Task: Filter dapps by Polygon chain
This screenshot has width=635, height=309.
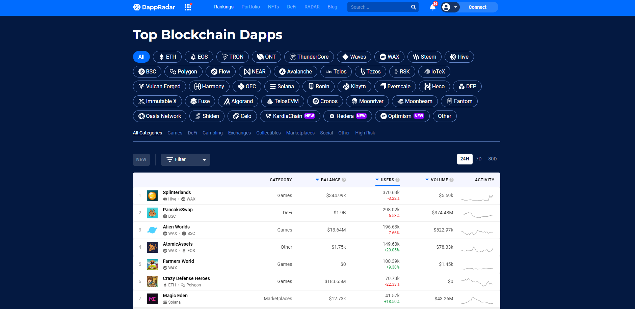Action: [183, 72]
